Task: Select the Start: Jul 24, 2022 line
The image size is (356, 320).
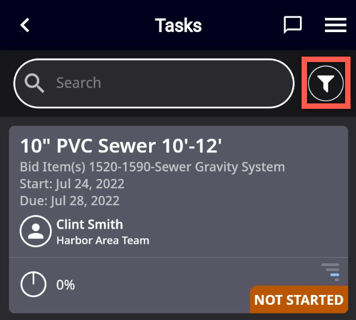Action: (x=72, y=184)
